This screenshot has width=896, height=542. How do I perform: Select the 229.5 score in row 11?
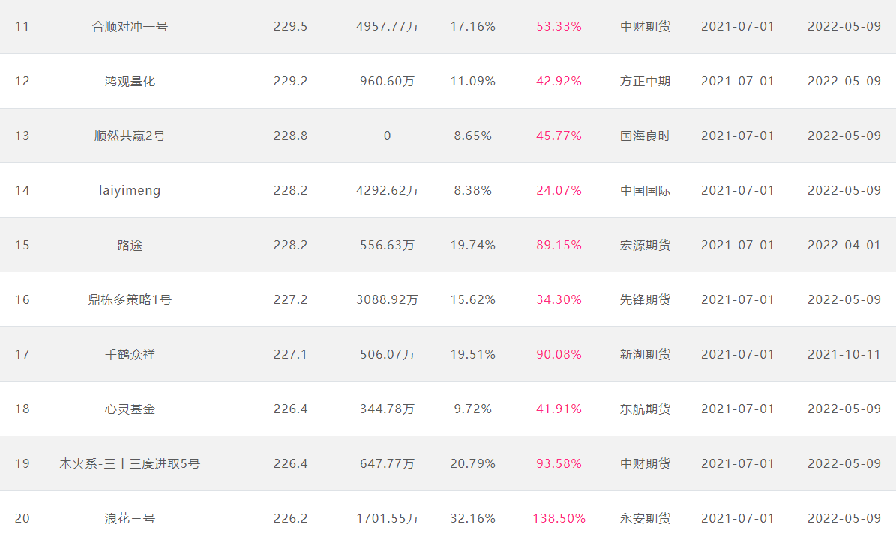[290, 27]
